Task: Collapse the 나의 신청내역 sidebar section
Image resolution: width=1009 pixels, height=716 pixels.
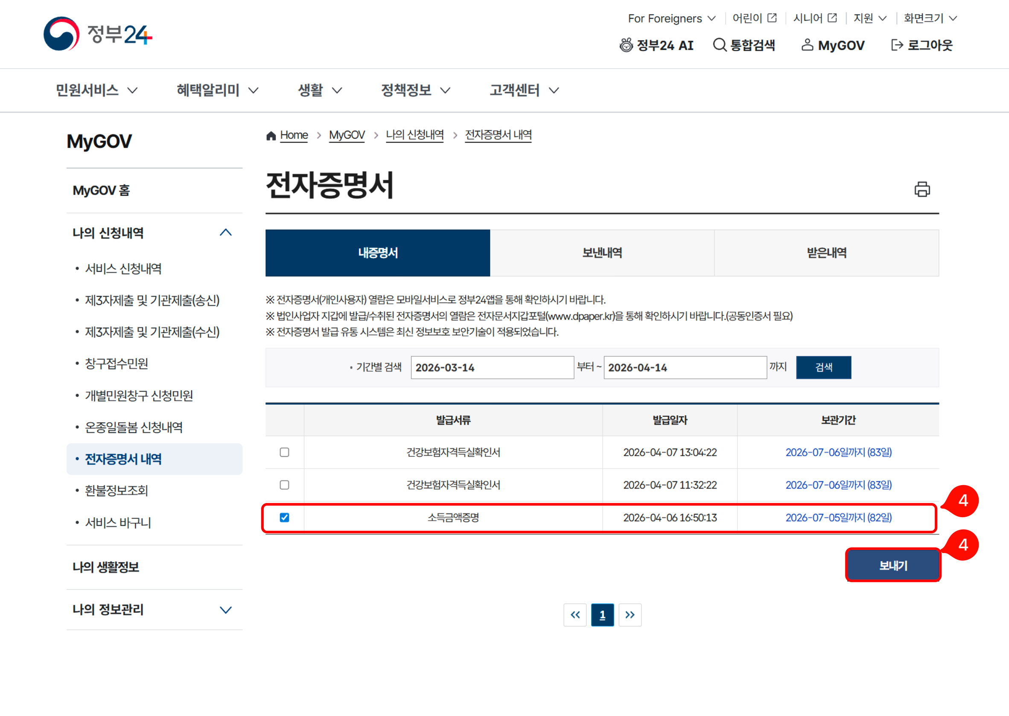Action: pyautogui.click(x=227, y=233)
